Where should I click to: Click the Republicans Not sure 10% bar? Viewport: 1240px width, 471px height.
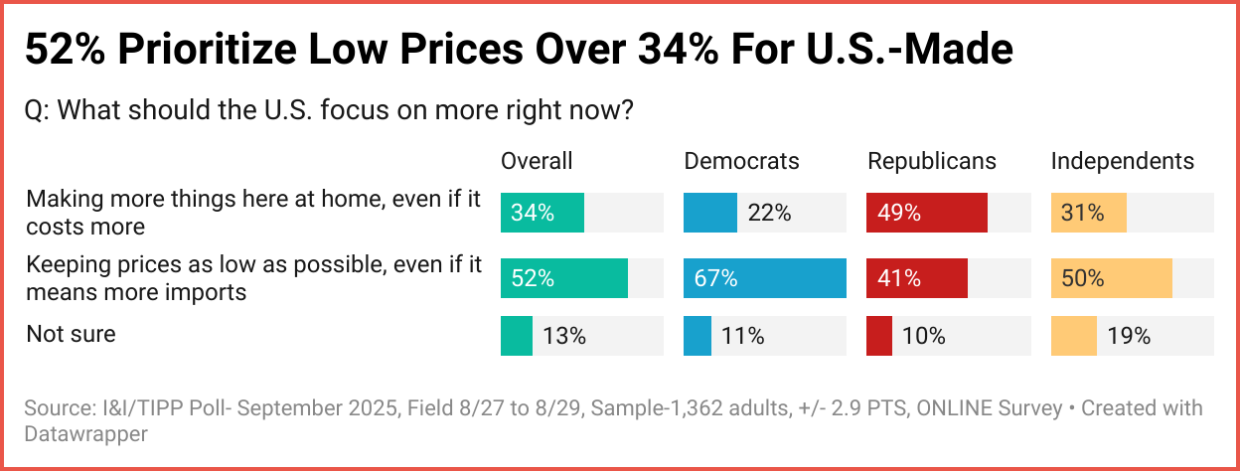pyautogui.click(x=877, y=336)
